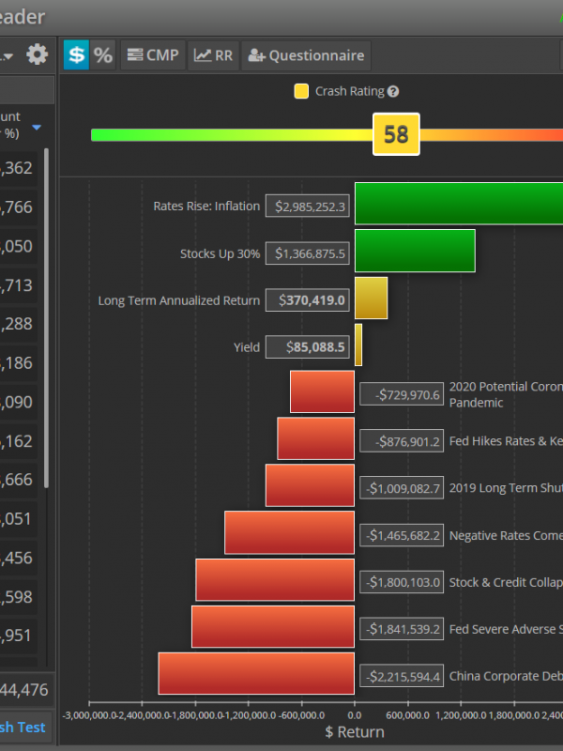Expand the account column sort dropdown
Image resolution: width=563 pixels, height=751 pixels.
coord(37,128)
